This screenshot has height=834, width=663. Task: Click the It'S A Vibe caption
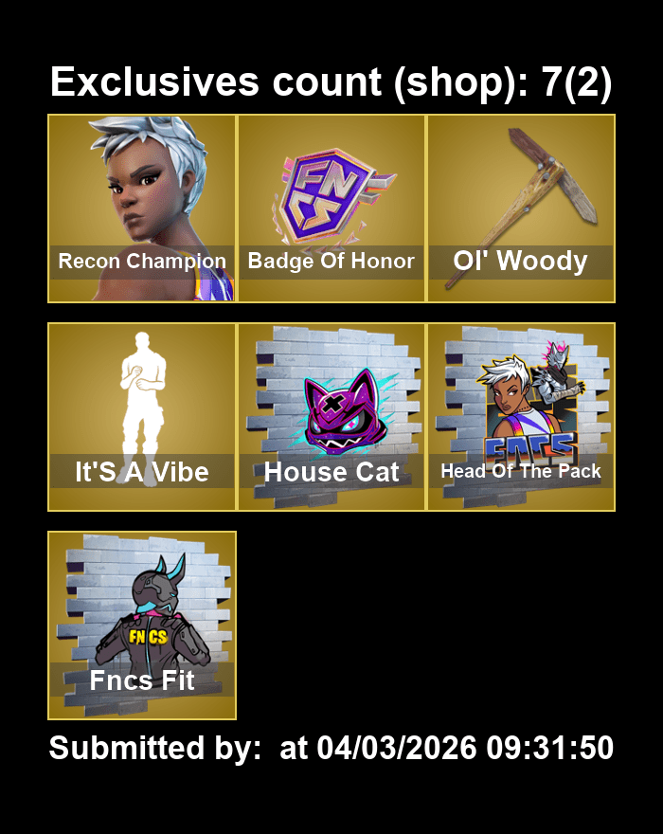click(142, 471)
